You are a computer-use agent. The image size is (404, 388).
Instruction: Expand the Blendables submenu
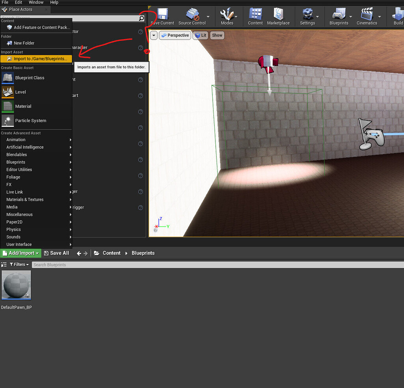coord(36,154)
